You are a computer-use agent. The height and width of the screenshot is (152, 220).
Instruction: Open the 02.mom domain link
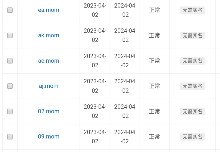[x=49, y=111]
